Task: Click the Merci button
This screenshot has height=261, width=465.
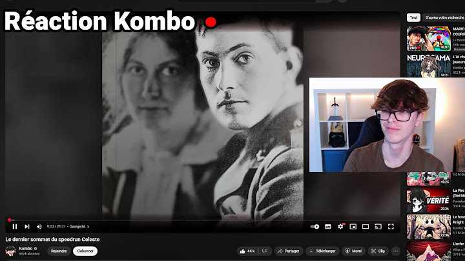Action: click(353, 251)
